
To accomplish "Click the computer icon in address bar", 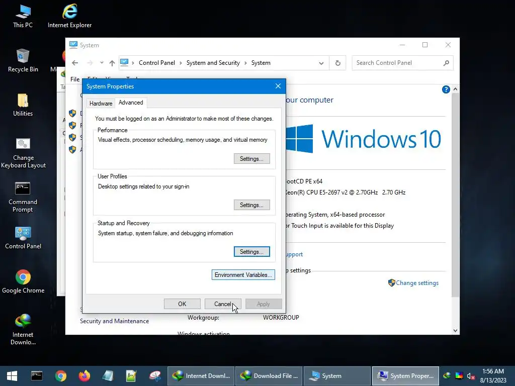I will pos(124,62).
